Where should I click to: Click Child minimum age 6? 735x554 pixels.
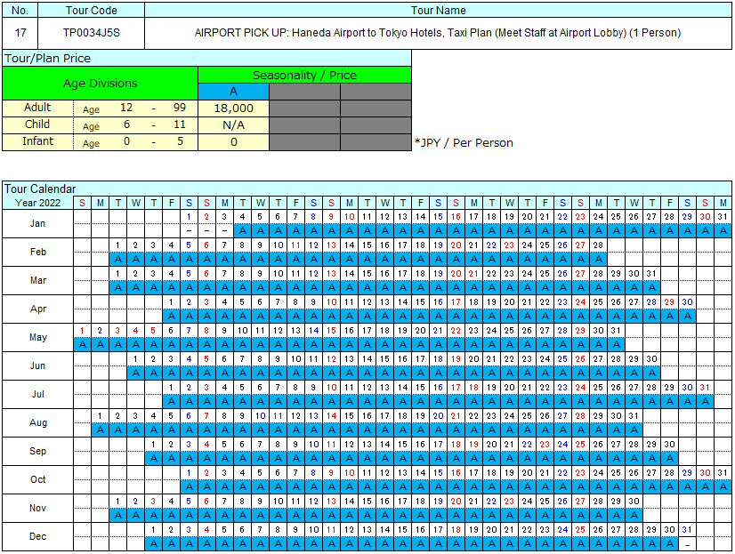(126, 124)
